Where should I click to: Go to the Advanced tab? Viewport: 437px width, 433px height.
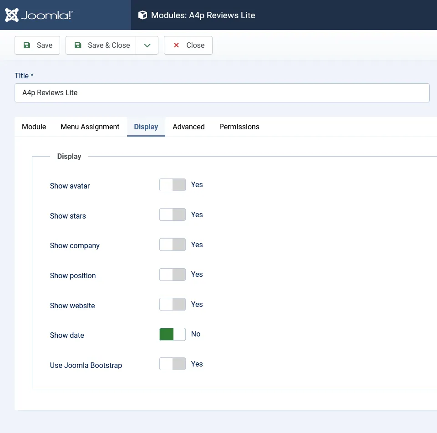188,127
